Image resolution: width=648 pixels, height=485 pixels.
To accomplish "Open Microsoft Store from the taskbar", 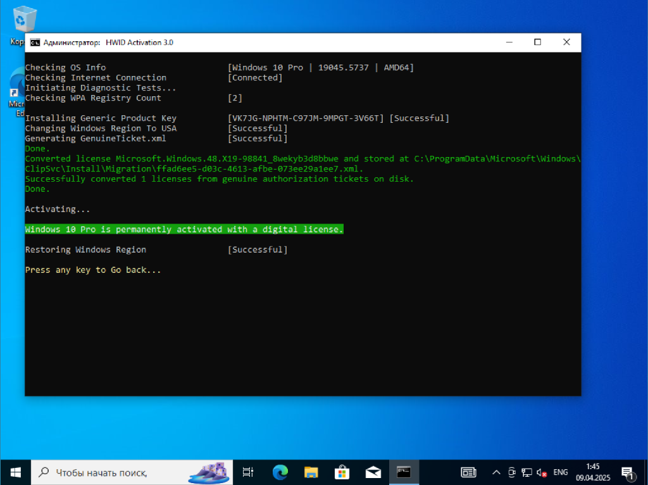I will pos(342,472).
